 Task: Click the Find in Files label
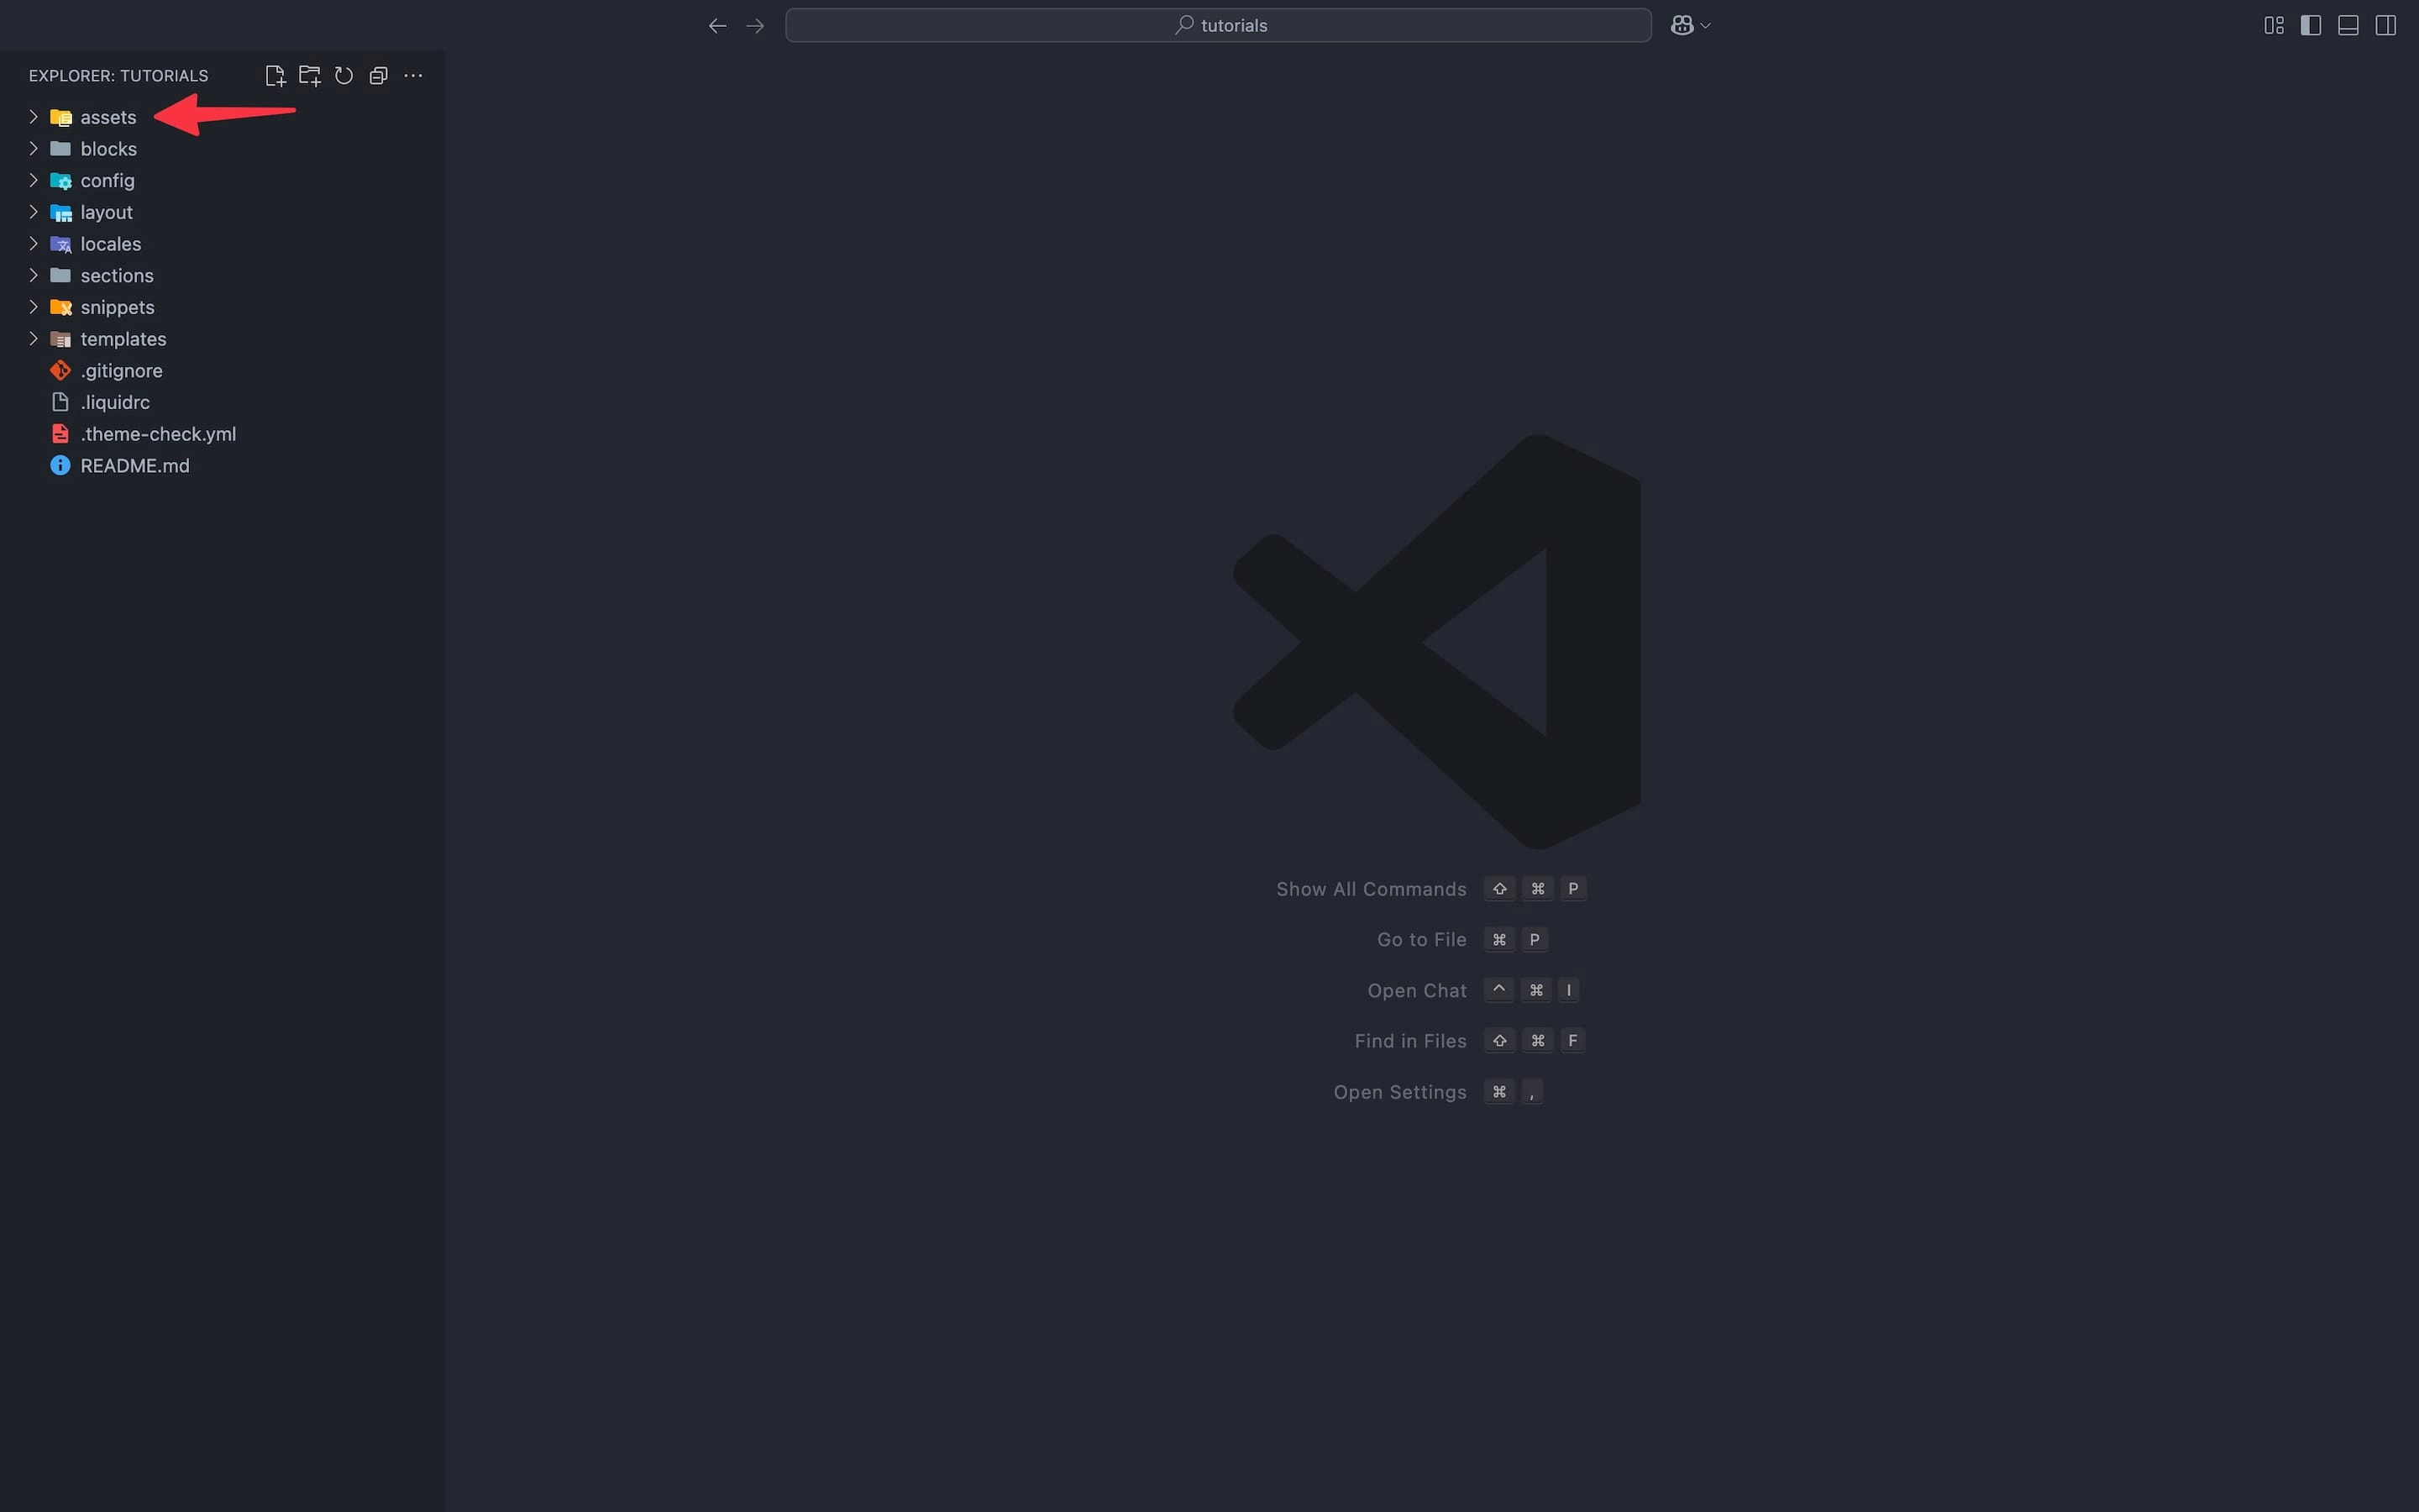(1410, 1041)
